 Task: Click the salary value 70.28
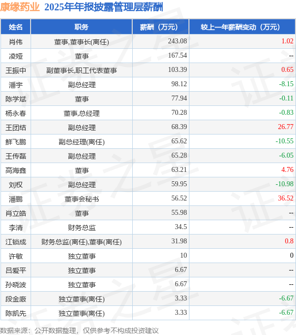(179, 112)
